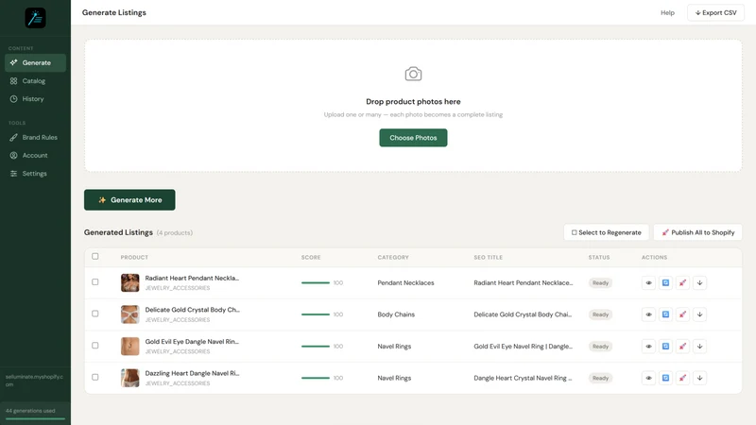Screen dimensions: 756x425
Task: Click the download arrow for Radiant Heart Pendant Necklace
Action: (699, 282)
